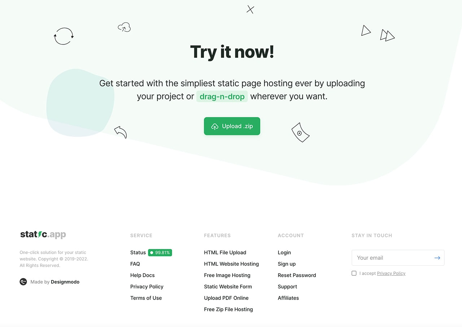462x327 pixels.
Task: Click the Upload .zip button
Action: coord(232,126)
